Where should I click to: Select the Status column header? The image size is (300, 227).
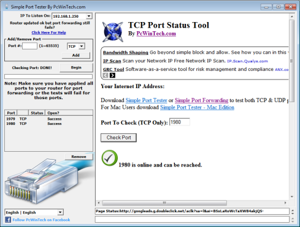pyautogui.click(x=37, y=113)
